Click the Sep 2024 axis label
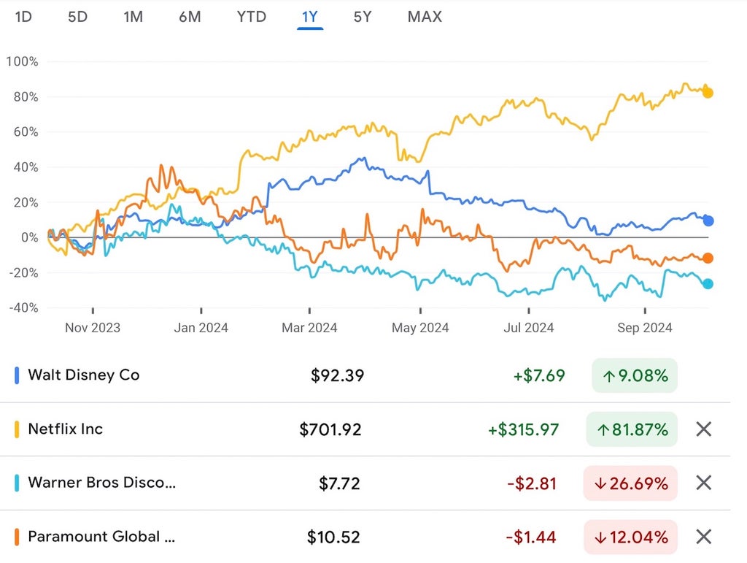 pos(645,327)
